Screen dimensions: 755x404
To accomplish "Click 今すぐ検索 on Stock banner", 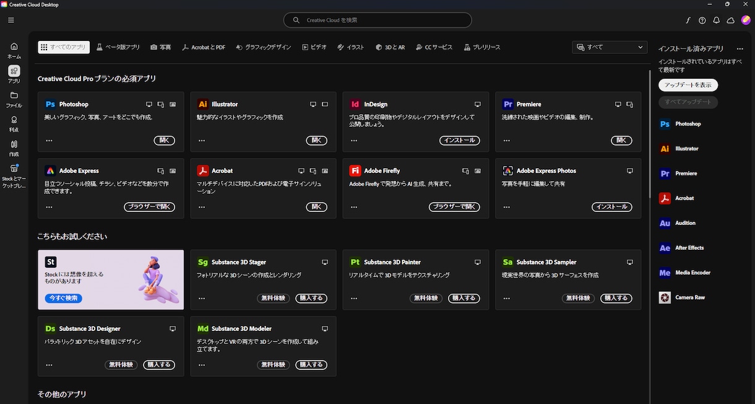I will 63,298.
